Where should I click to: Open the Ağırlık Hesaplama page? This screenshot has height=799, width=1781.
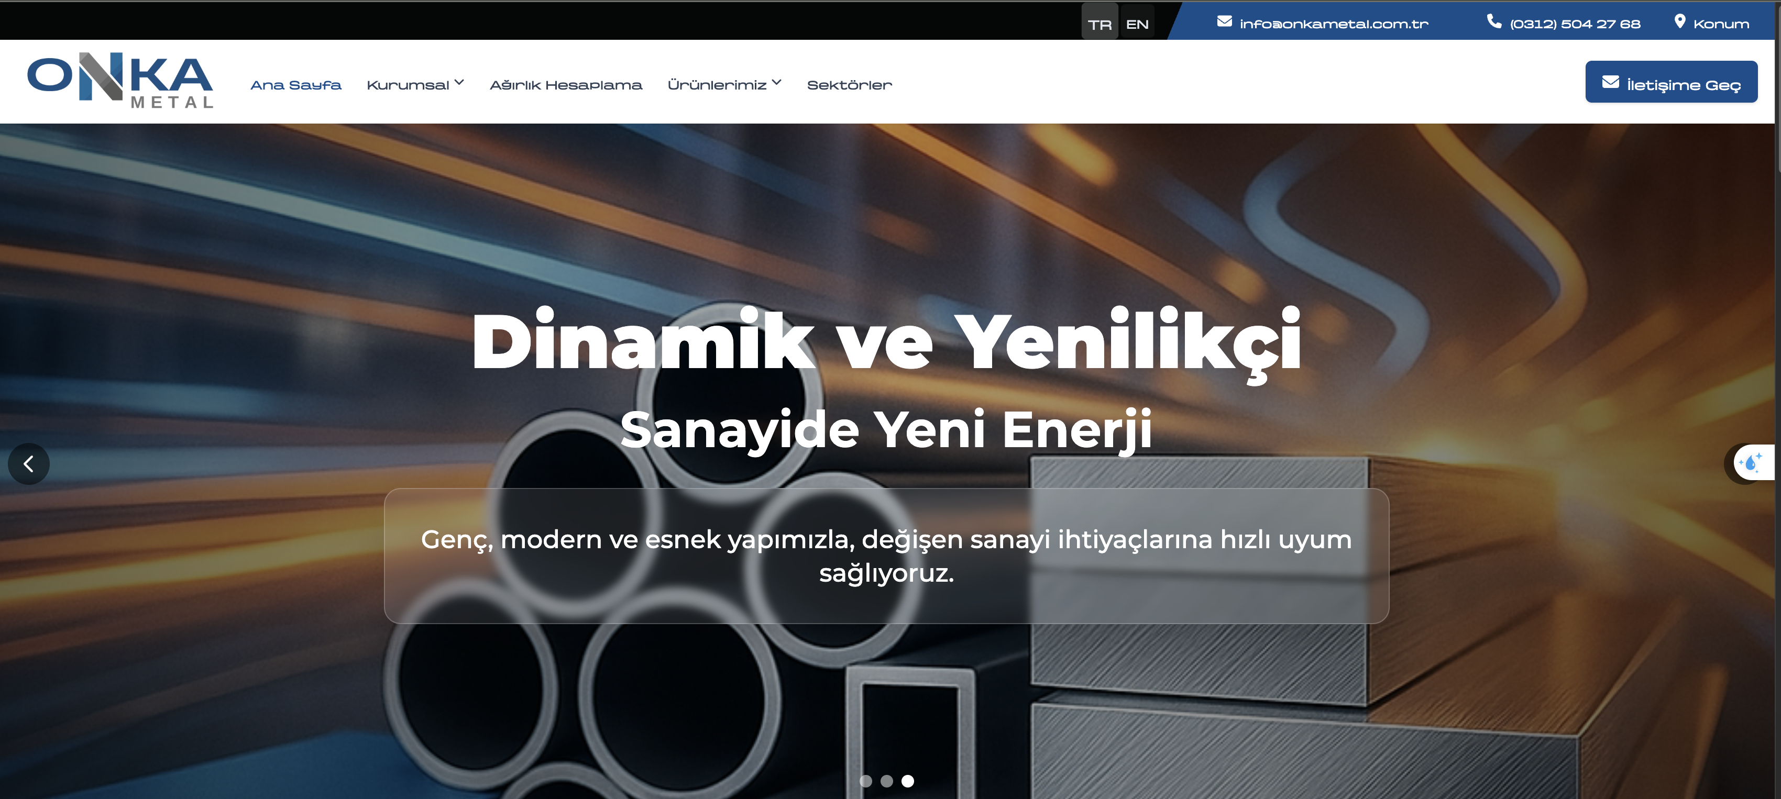[x=566, y=85]
